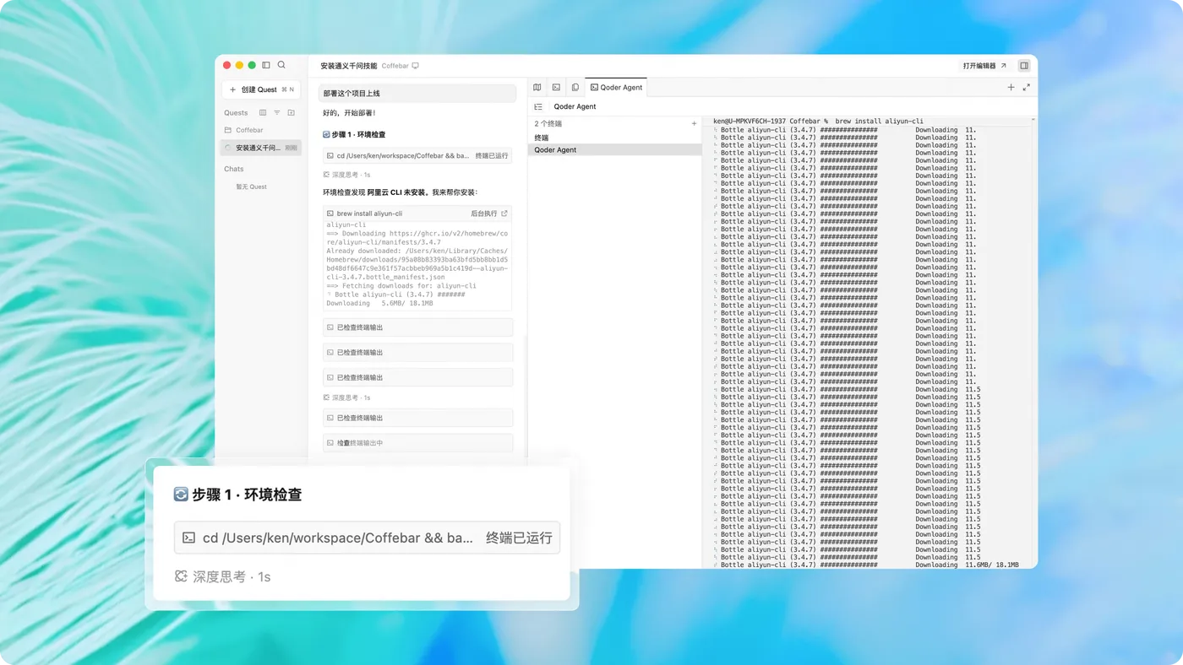Screen dimensions: 1183x665
Task: Expand the cd /Users/ken/workspace/Coffebar command row
Action: point(417,156)
